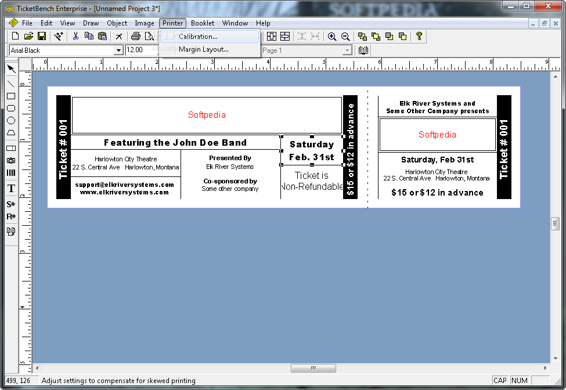Click the font size field showing 12.00

[142, 50]
